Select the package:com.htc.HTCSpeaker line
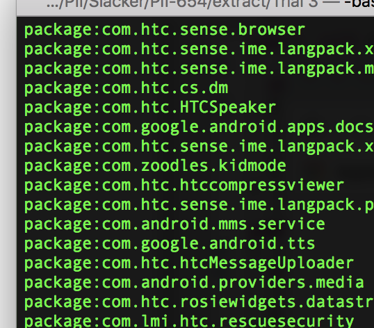This screenshot has height=328, width=374. pyautogui.click(x=150, y=108)
